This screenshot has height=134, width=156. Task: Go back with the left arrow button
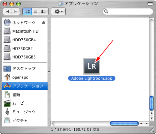(7, 11)
